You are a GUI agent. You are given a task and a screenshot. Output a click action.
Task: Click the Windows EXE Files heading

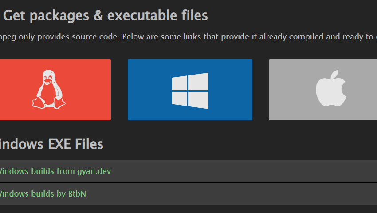tap(51, 144)
